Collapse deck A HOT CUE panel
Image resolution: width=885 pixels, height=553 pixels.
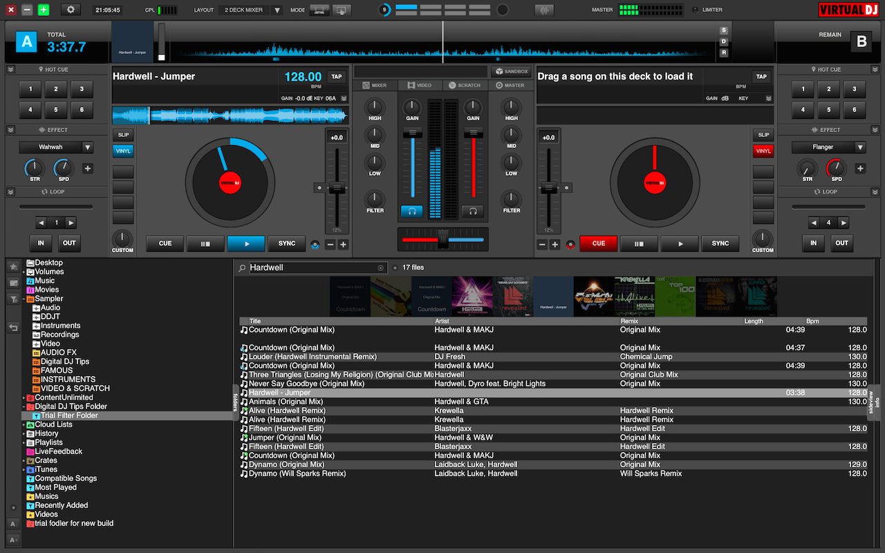pos(10,69)
